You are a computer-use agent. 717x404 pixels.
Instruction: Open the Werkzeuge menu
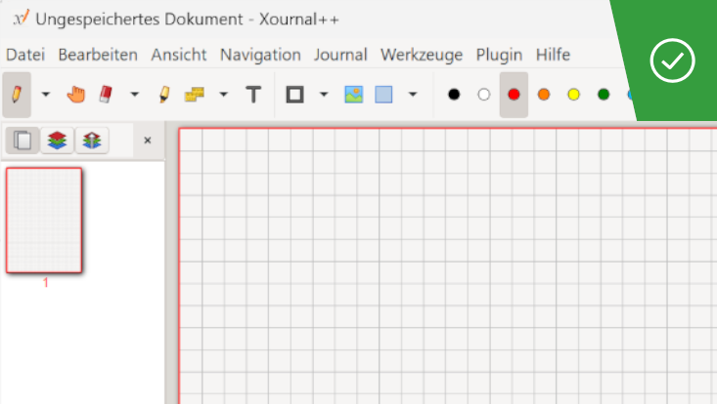422,55
